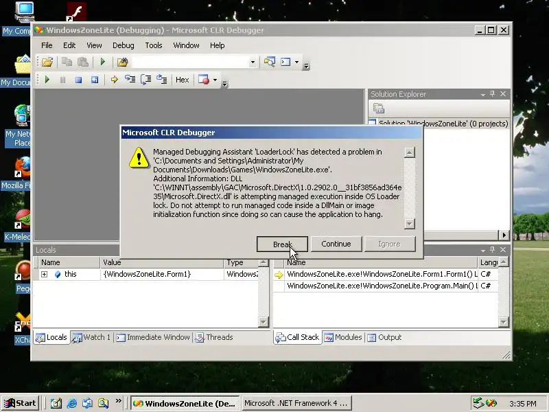This screenshot has height=412, width=549.
Task: Open the Find Symbol toolbar icon
Action: [269, 62]
